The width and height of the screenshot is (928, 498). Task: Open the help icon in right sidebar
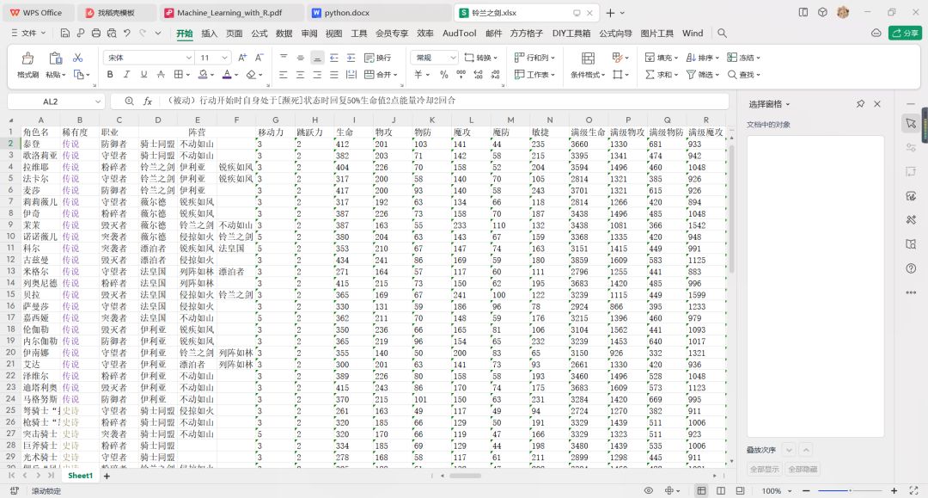click(x=911, y=268)
